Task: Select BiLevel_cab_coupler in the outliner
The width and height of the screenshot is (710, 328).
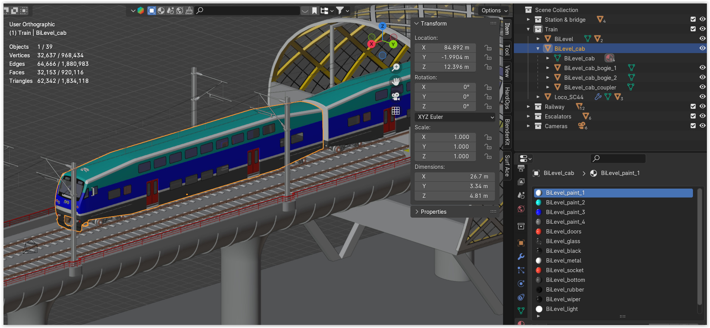Action: click(x=590, y=88)
